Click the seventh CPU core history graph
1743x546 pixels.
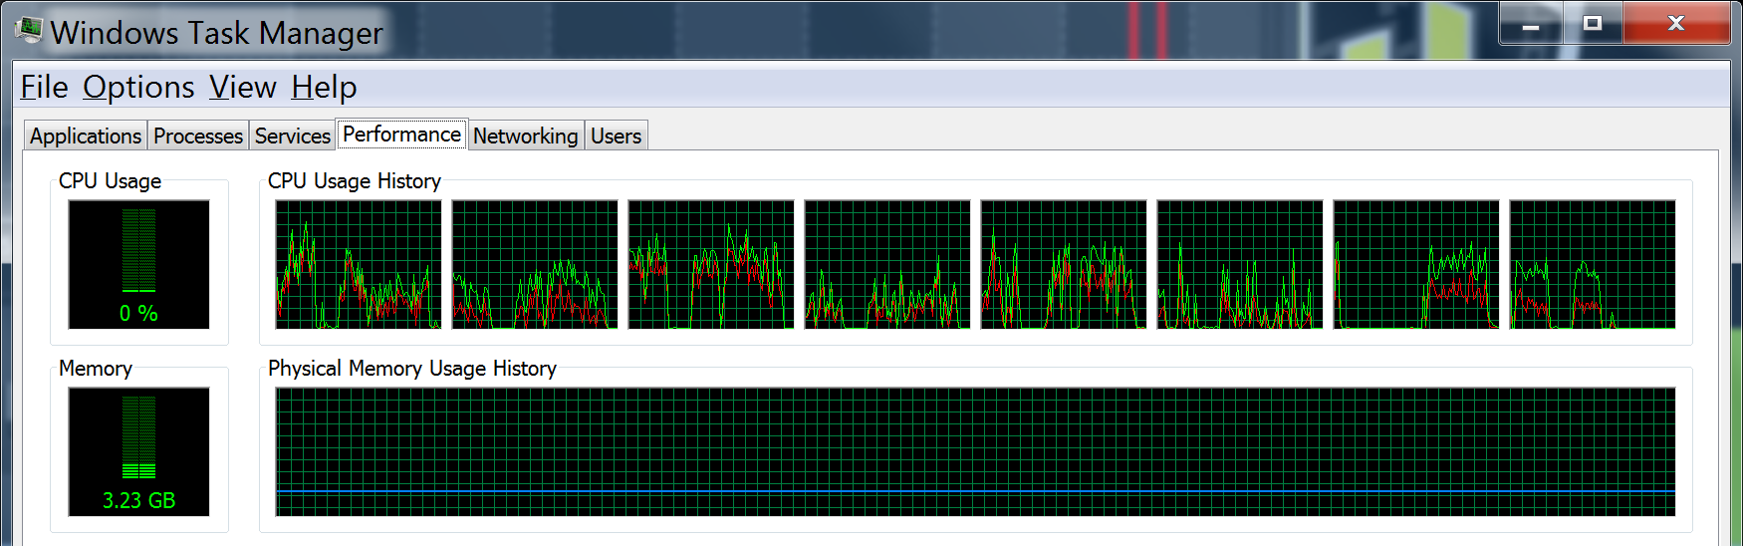pos(1416,264)
